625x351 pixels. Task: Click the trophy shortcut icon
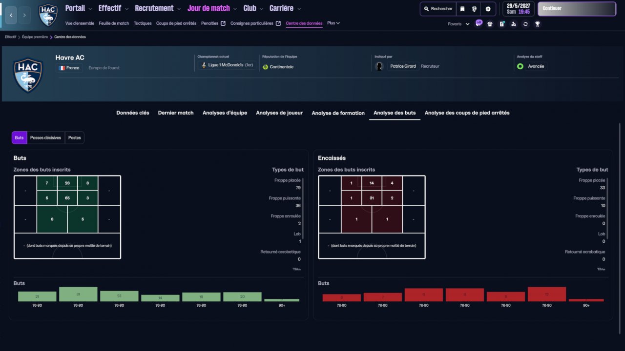pyautogui.click(x=537, y=24)
